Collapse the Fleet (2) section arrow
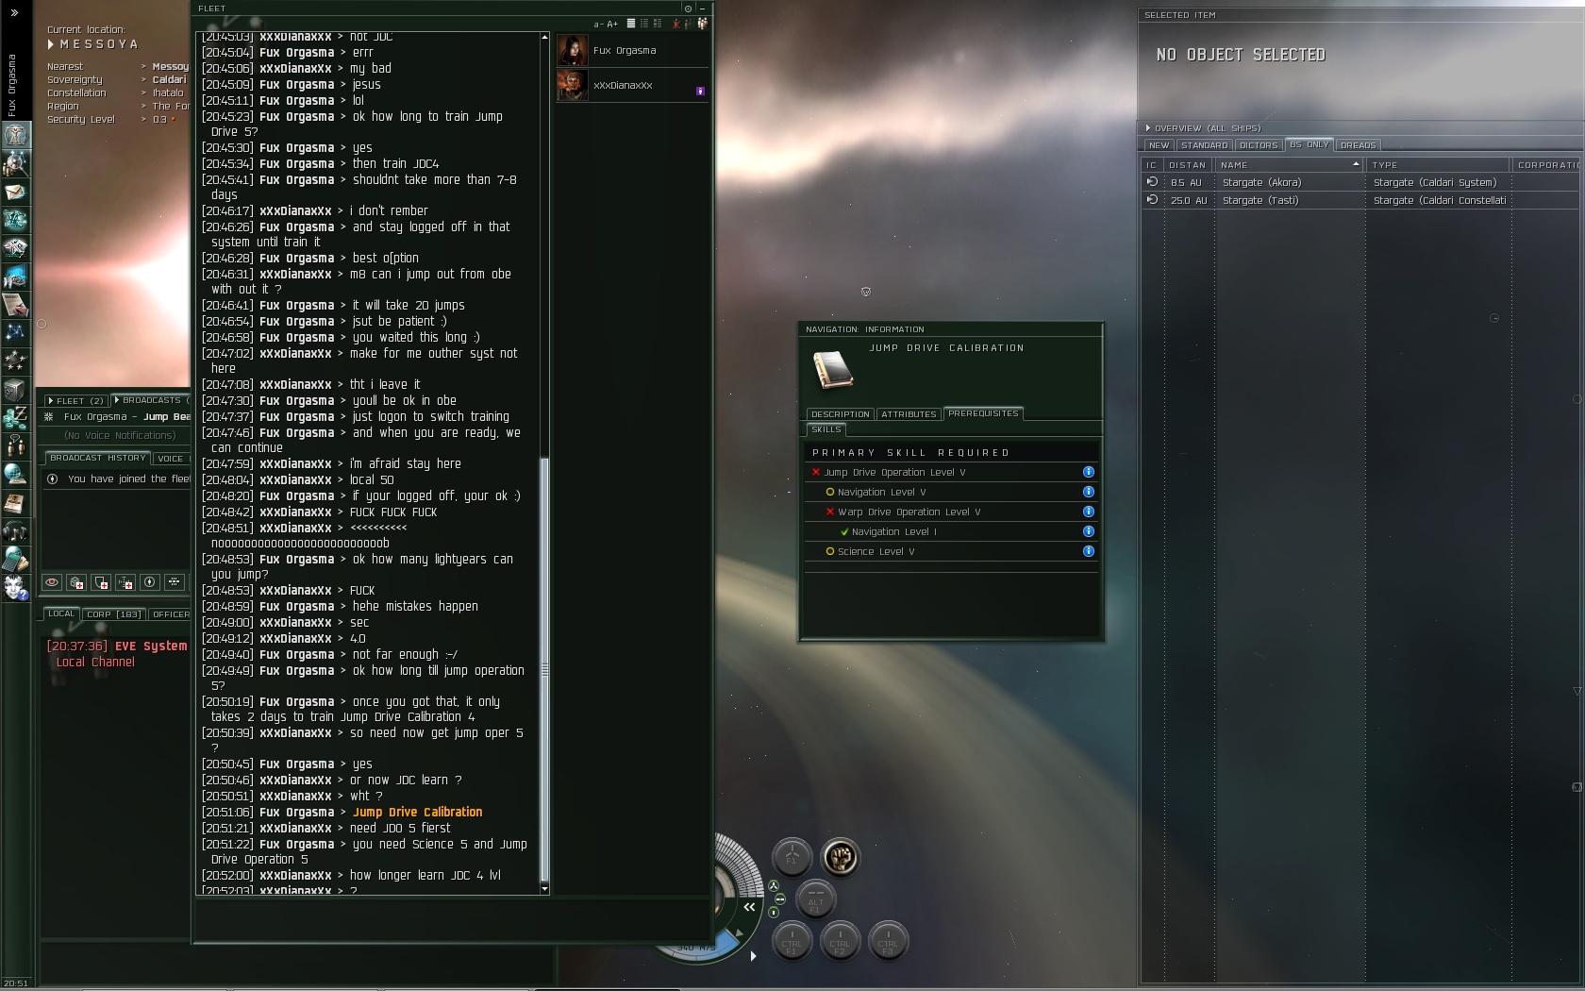This screenshot has width=1585, height=991. pos(51,401)
